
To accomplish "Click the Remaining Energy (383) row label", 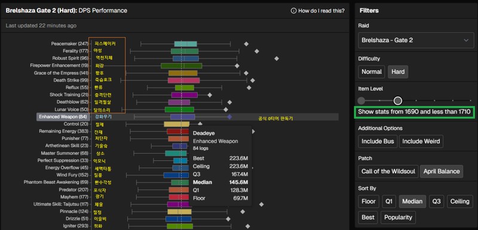I will pyautogui.click(x=64, y=131).
